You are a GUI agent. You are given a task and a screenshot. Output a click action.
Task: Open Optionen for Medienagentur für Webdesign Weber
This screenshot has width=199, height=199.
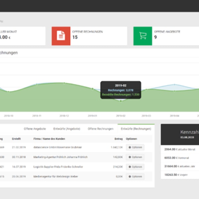tap(135, 176)
